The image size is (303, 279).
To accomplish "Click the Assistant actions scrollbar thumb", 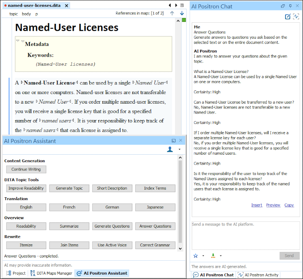I will 180,201.
